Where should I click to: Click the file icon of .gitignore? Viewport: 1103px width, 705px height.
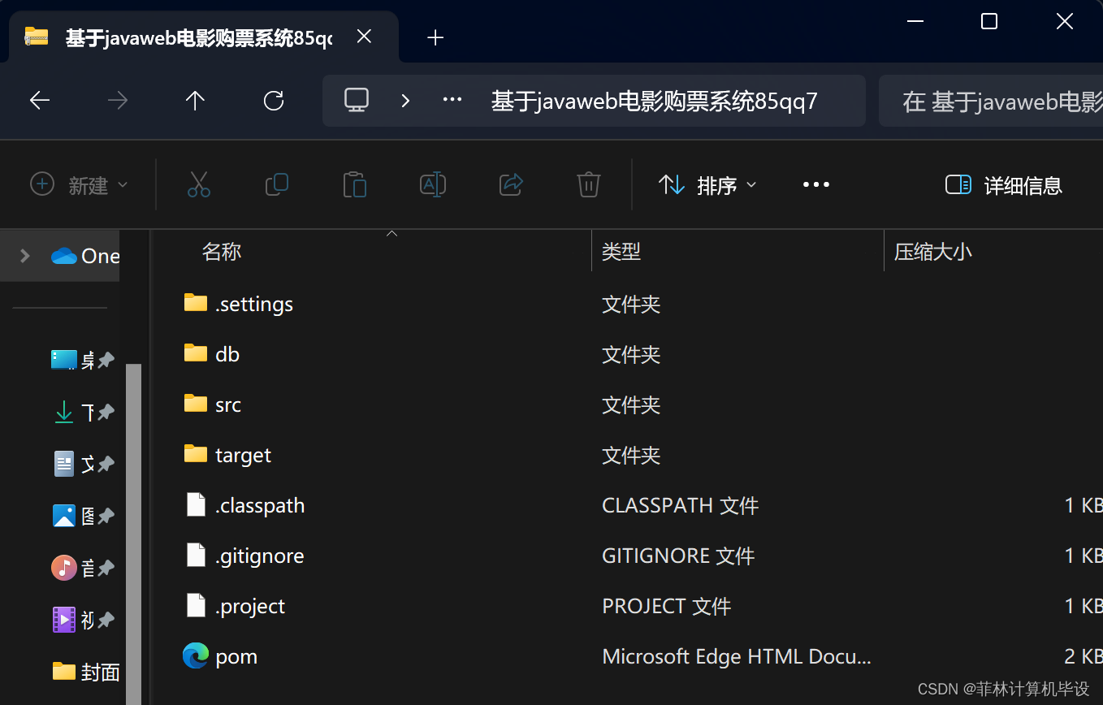pos(196,555)
